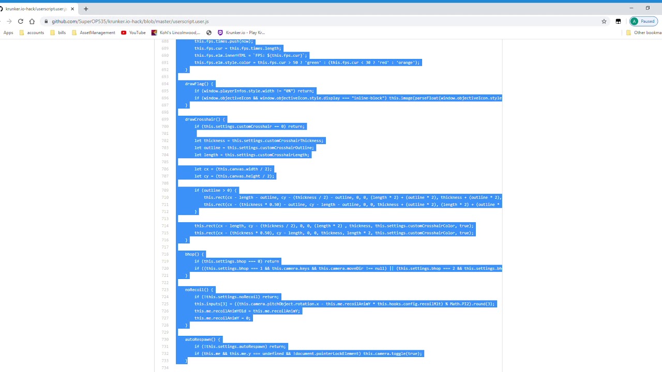Image resolution: width=662 pixels, height=372 pixels.
Task: Close the krunker.io-hack userscript tab
Action: [72, 9]
